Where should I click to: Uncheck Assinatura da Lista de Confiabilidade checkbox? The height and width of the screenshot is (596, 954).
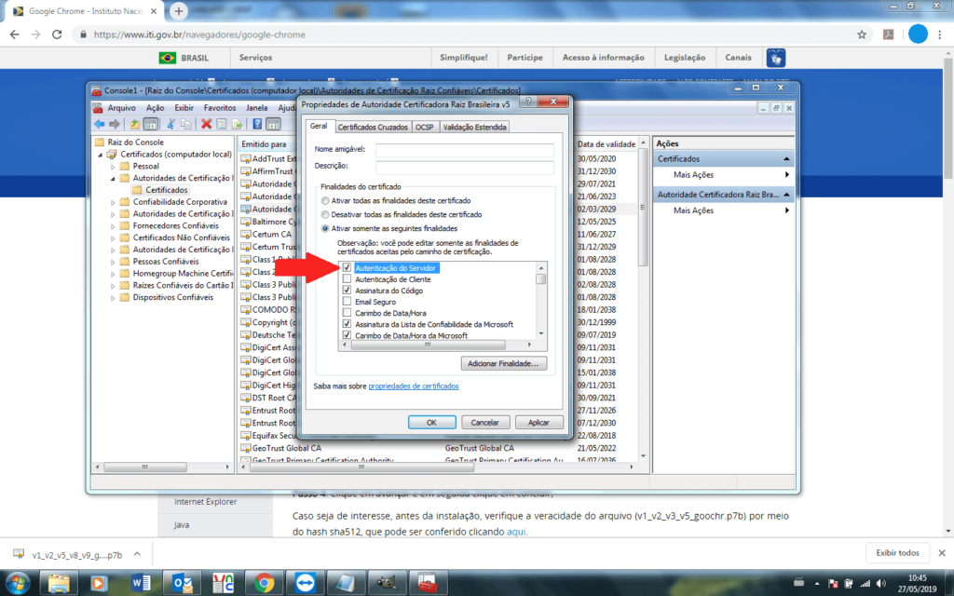347,324
